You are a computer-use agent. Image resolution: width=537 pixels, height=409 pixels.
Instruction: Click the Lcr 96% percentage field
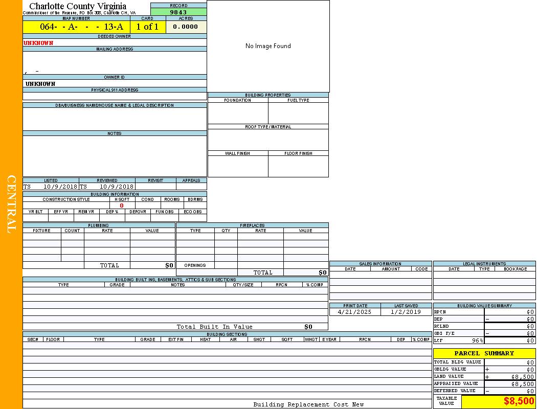477,340
